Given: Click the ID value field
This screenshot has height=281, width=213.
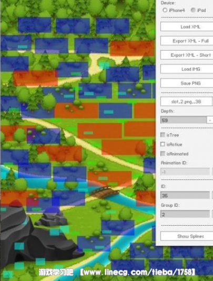Looking at the screenshot, I should [x=185, y=195].
